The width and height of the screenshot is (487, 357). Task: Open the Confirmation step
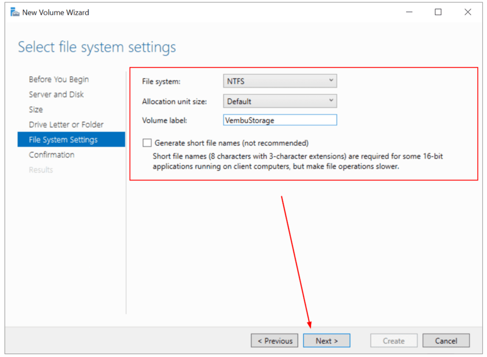(53, 154)
